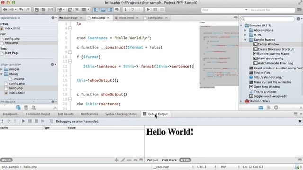Resume debugging in debug panel
This screenshot has width=303, height=170.
23,121
